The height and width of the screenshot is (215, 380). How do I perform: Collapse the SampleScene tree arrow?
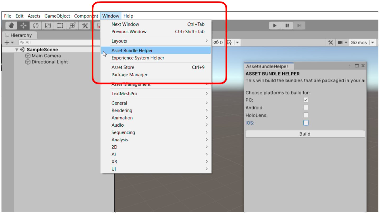click(17, 50)
